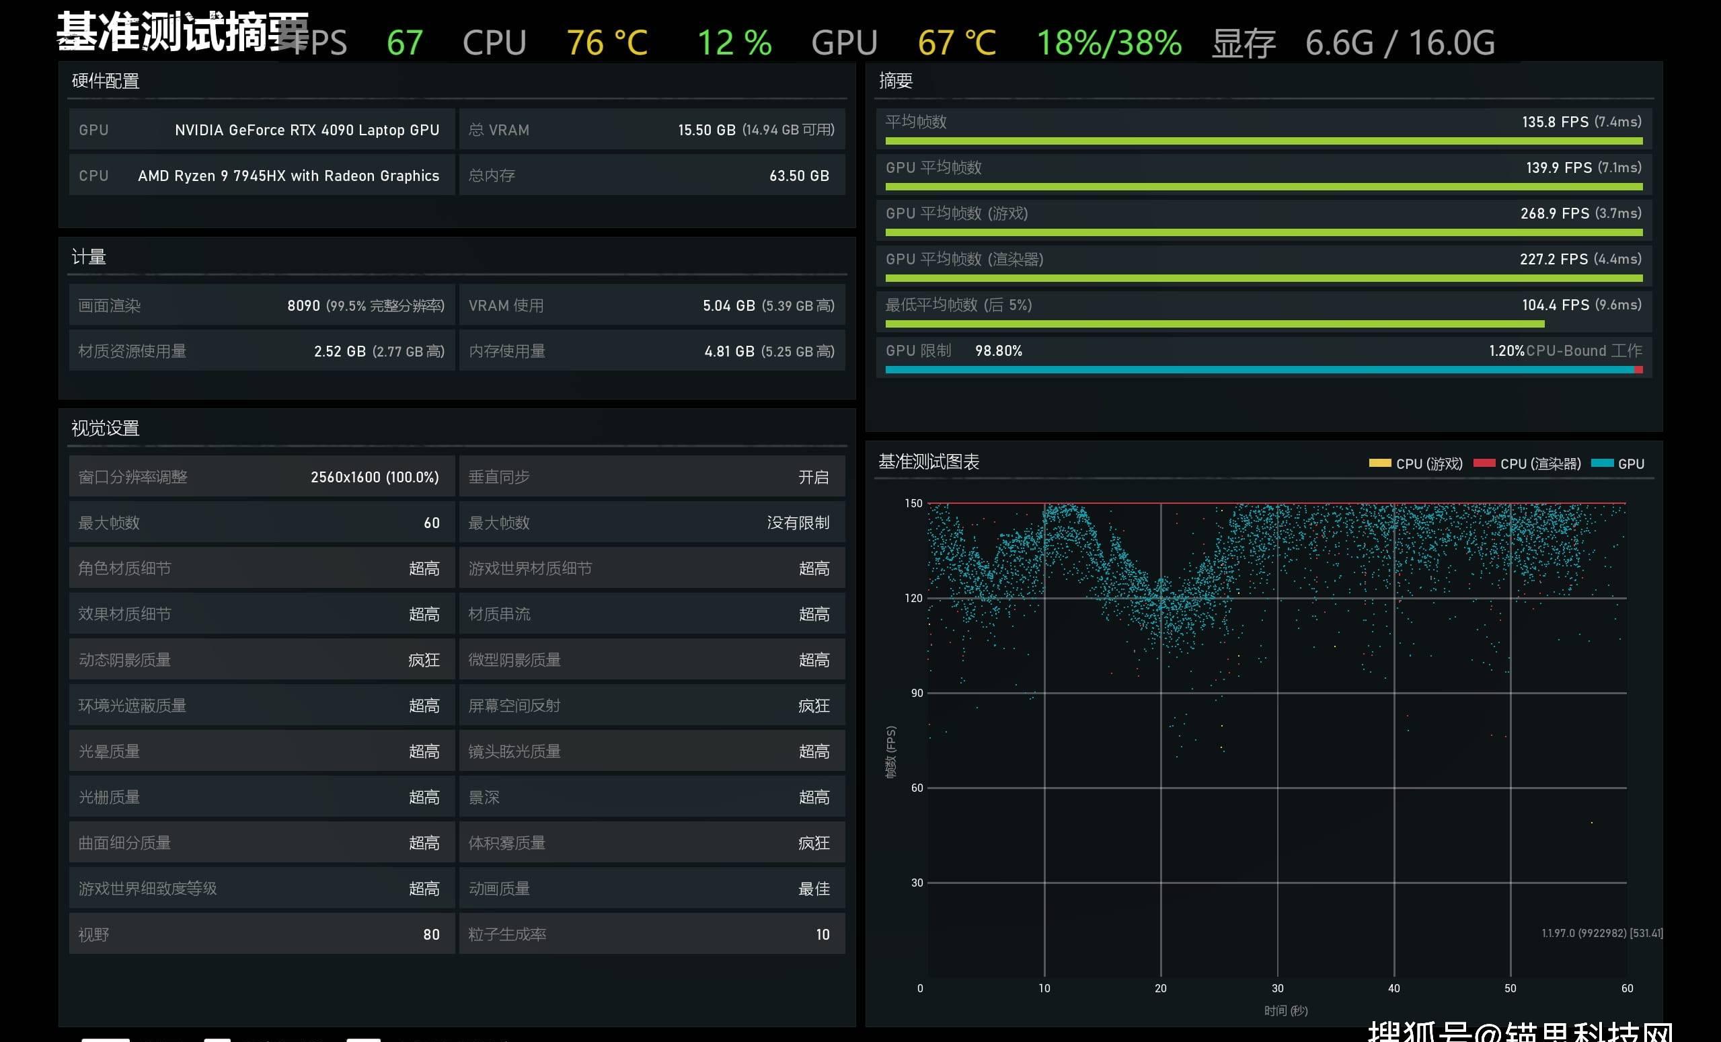Select the 视觉设置 section header
The width and height of the screenshot is (1721, 1042).
coord(106,428)
